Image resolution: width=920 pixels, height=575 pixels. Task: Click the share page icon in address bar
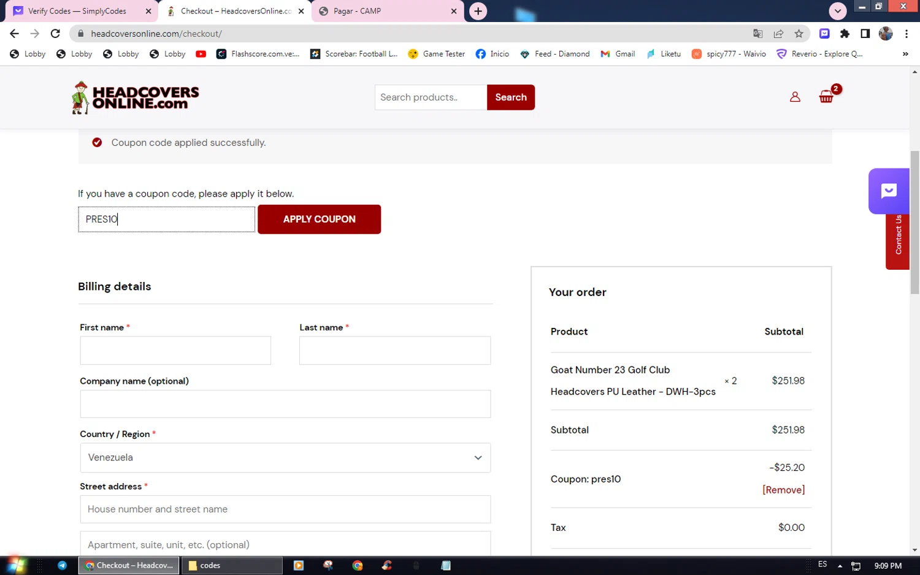(x=778, y=34)
